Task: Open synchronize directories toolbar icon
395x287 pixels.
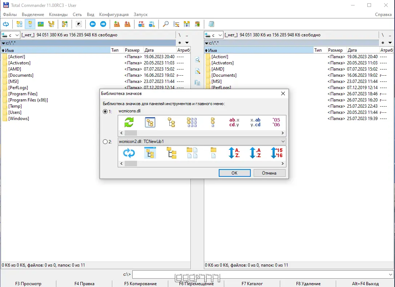Action: click(x=187, y=24)
